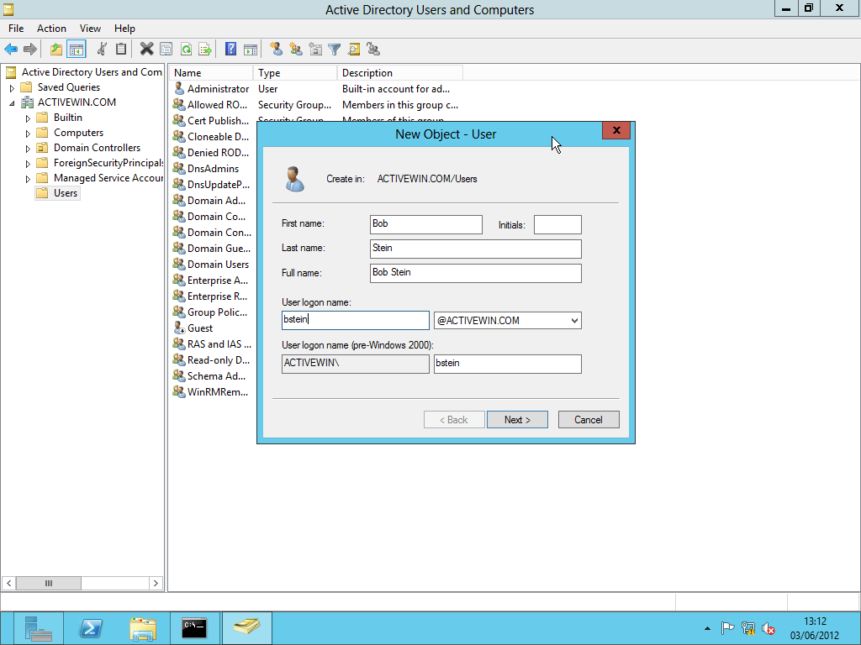Open the View menu
The image size is (861, 645).
point(90,29)
